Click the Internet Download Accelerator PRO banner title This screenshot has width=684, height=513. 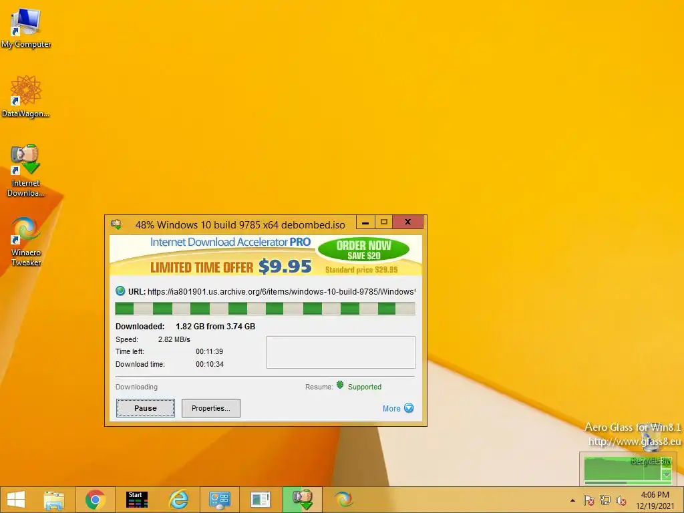click(230, 242)
